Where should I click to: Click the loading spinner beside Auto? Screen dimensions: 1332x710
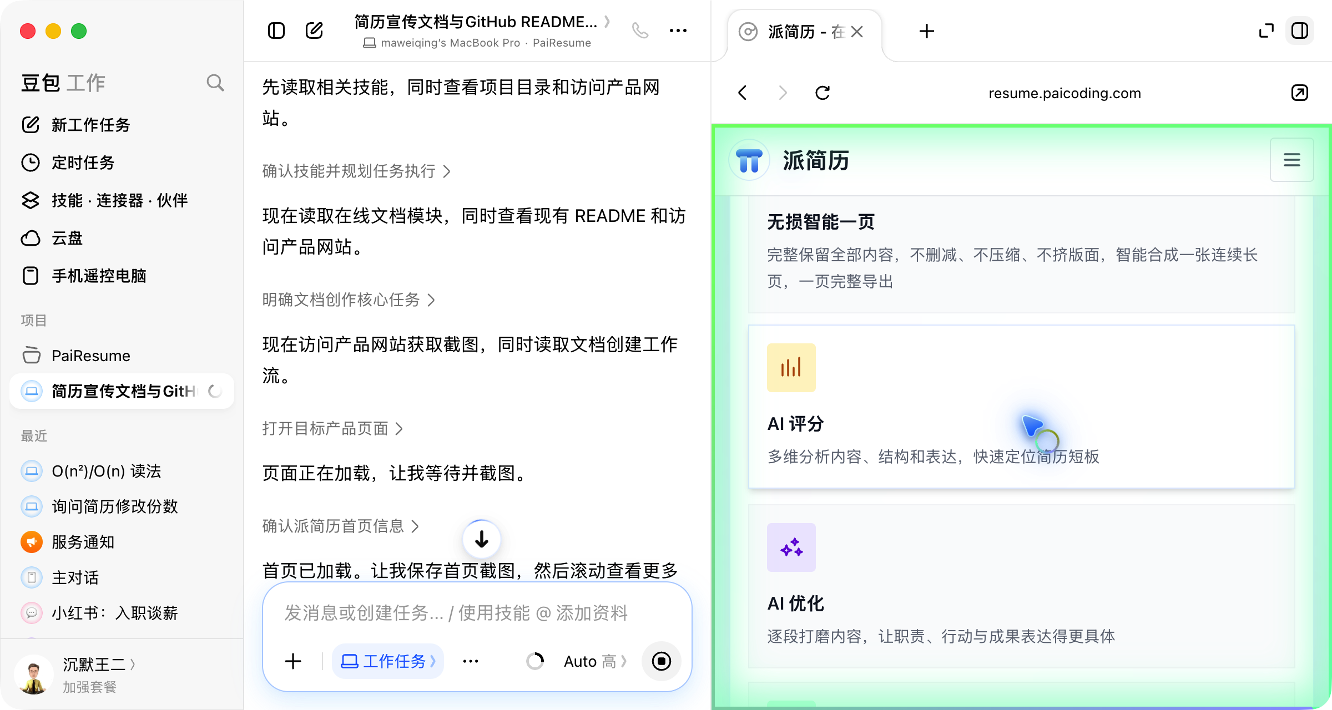(535, 661)
